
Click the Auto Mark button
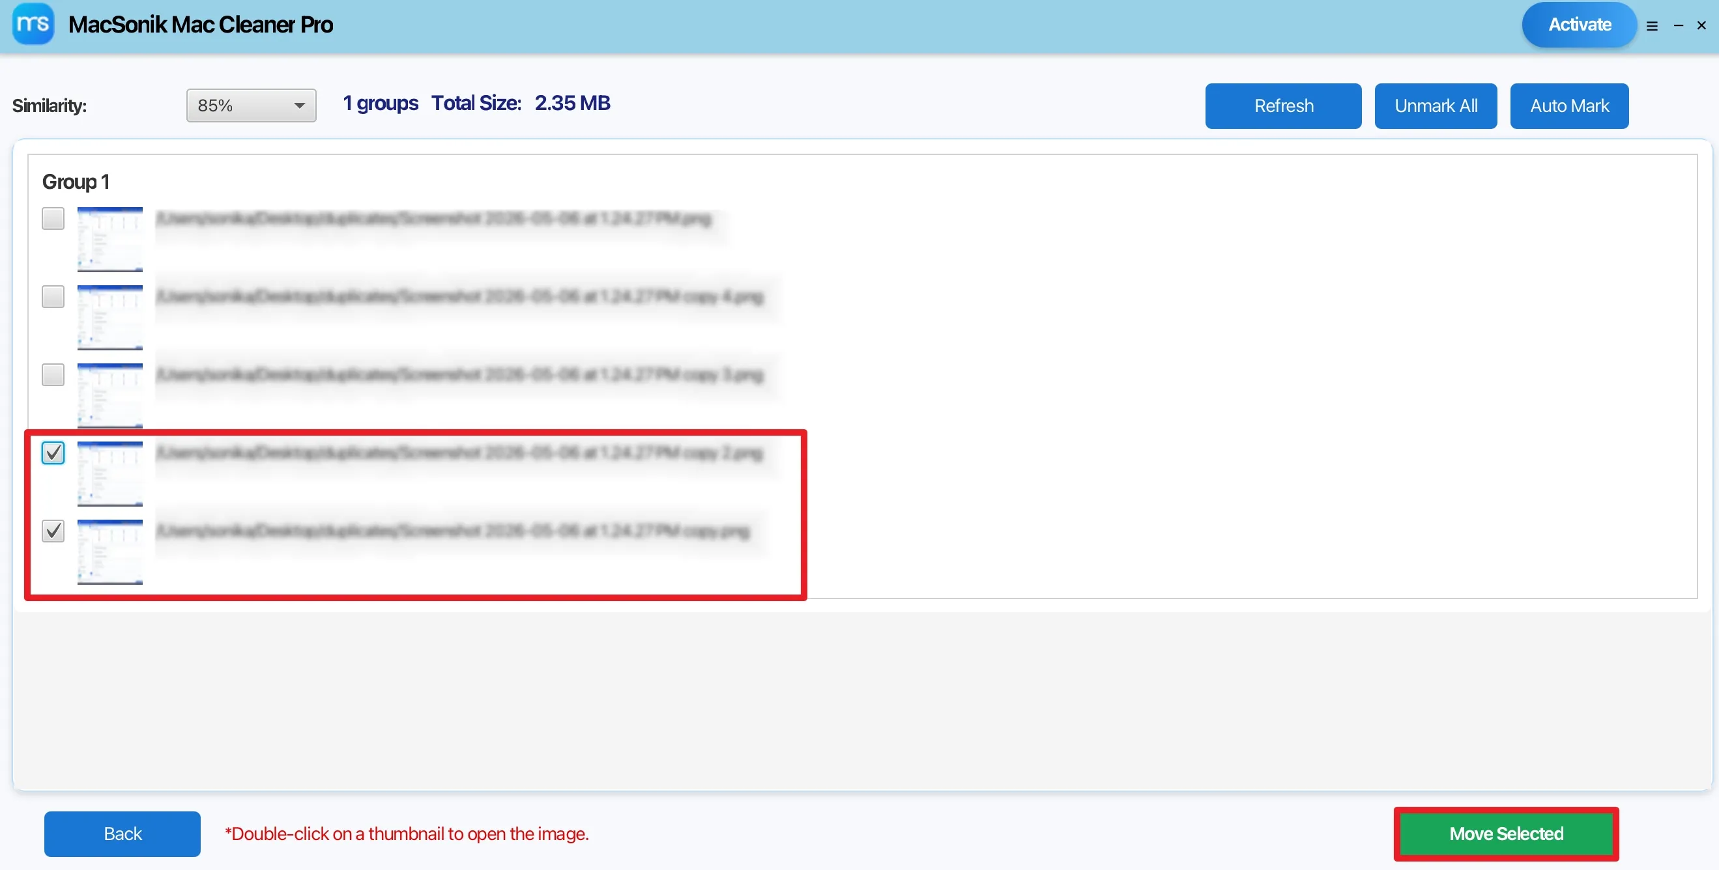pyautogui.click(x=1569, y=106)
